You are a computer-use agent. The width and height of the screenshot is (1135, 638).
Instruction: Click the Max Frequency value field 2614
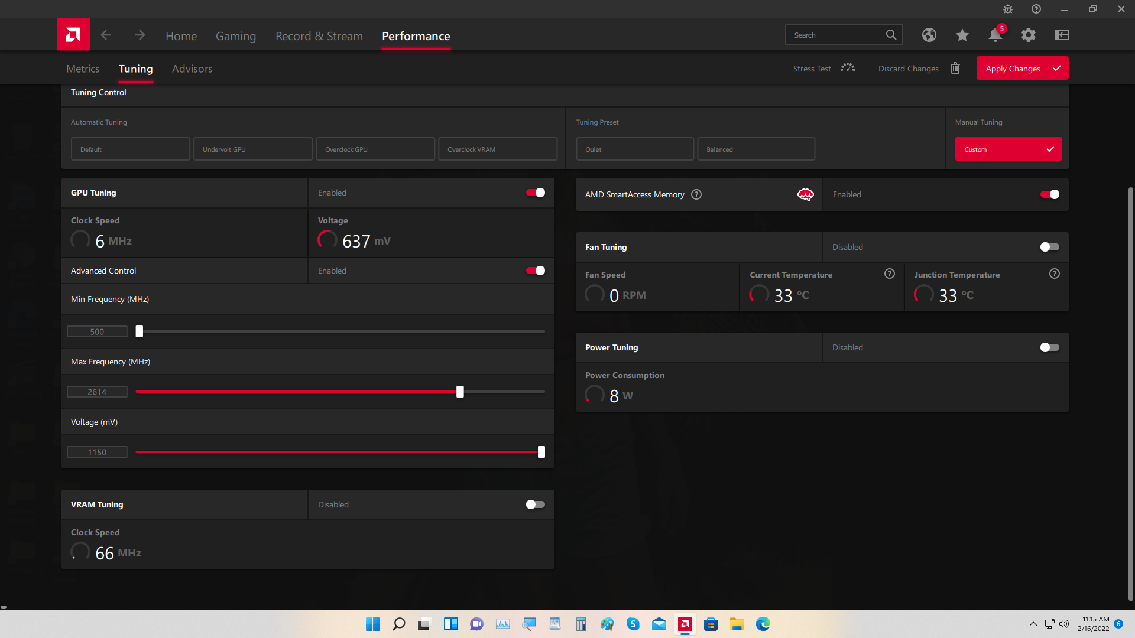pyautogui.click(x=97, y=392)
